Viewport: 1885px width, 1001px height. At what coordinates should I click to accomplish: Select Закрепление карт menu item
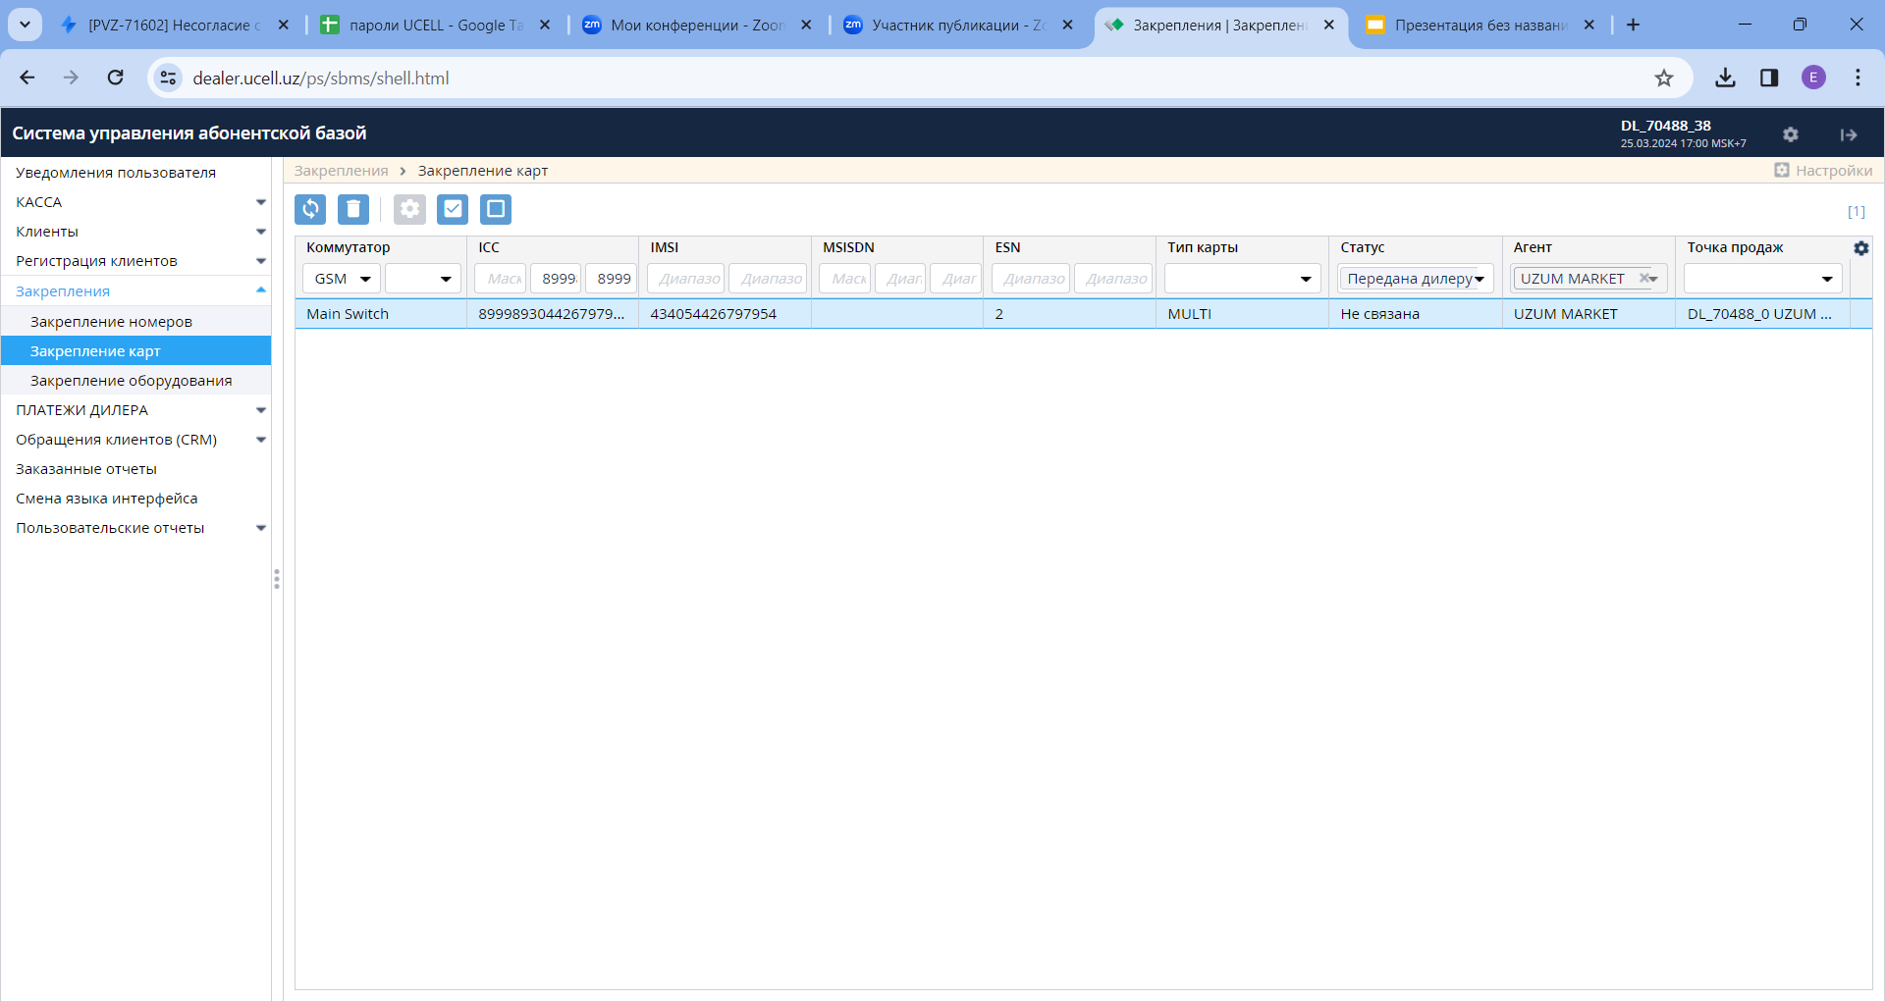coord(135,351)
